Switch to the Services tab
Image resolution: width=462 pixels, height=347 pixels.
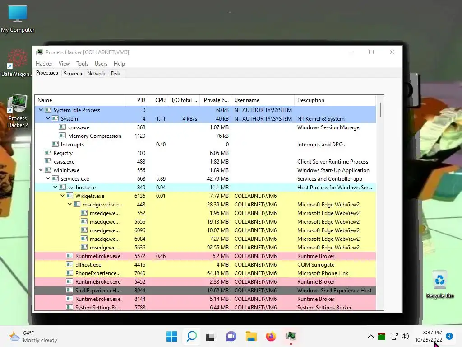coord(73,74)
